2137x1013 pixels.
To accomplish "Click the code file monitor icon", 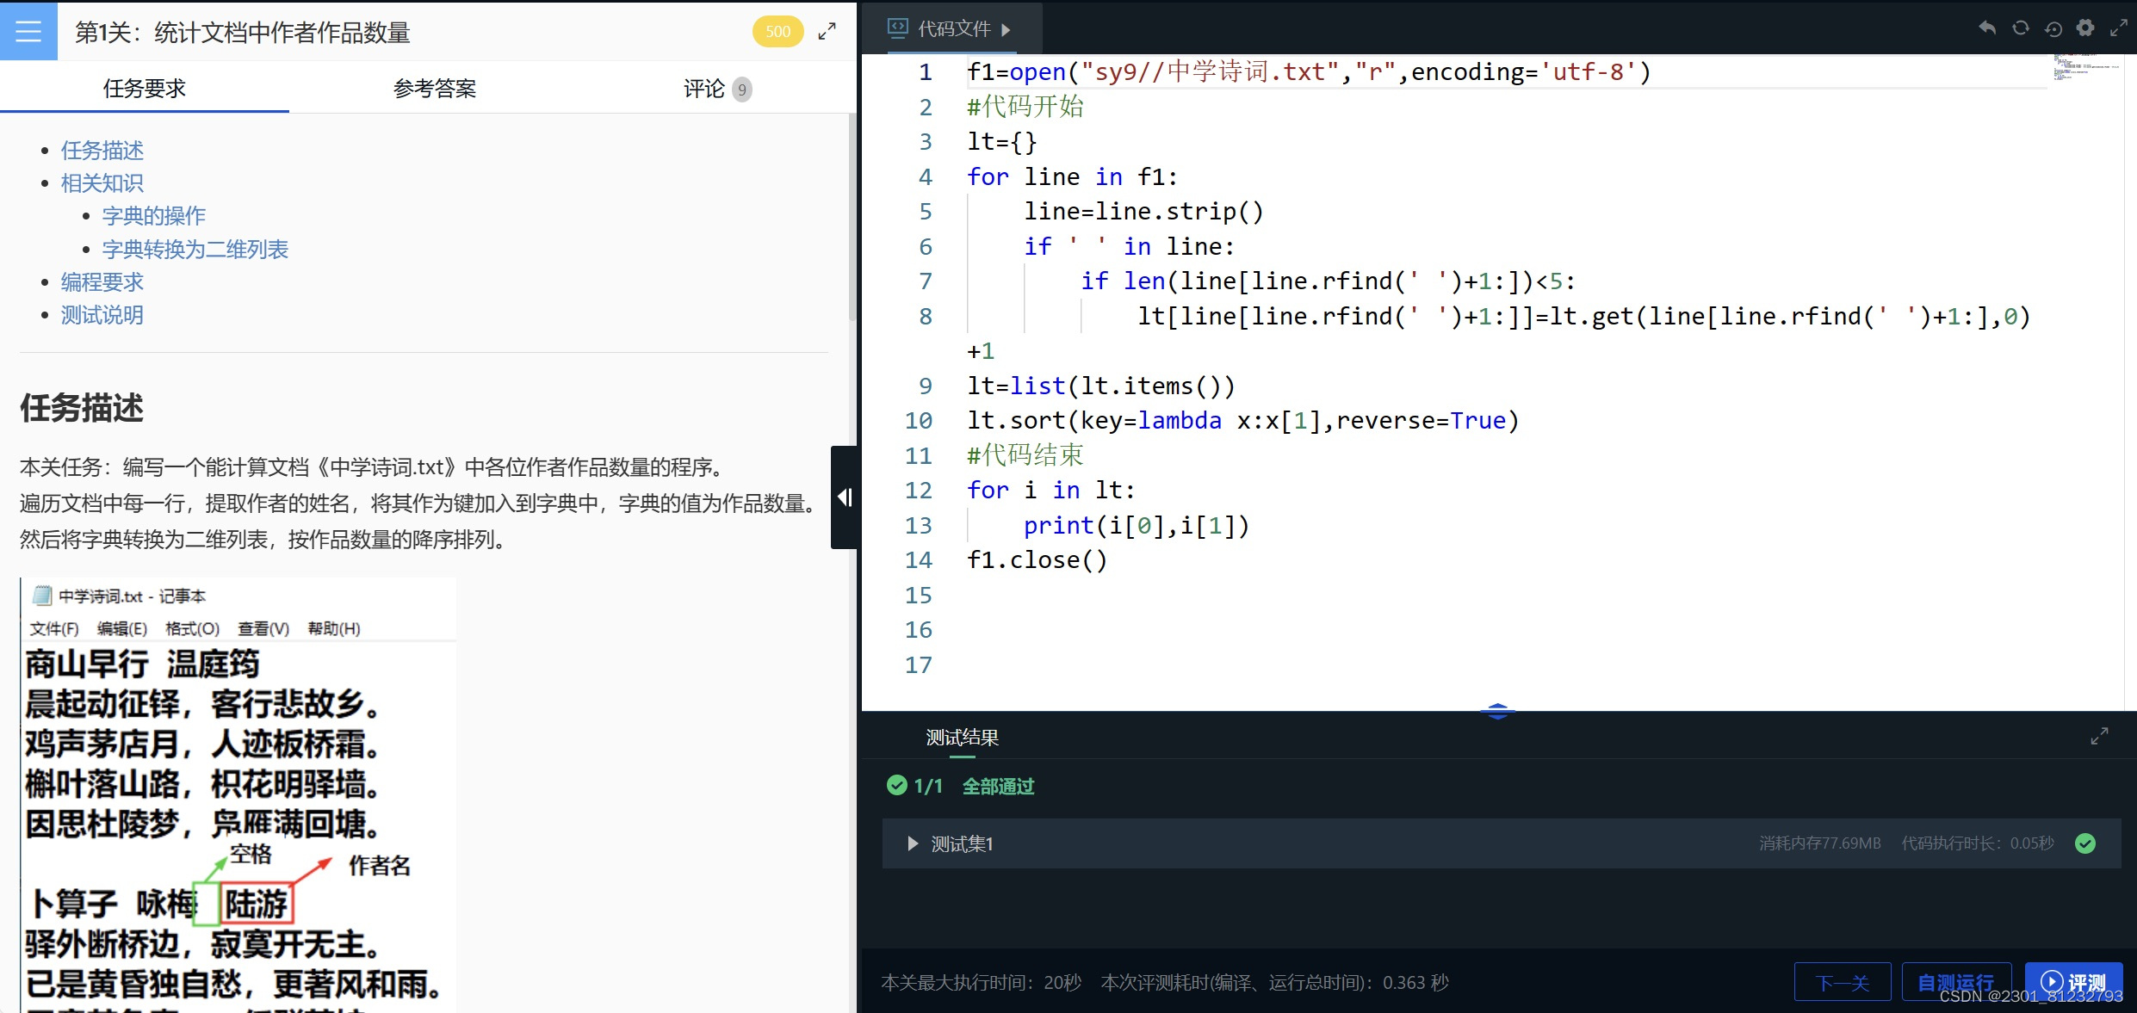I will tap(897, 28).
